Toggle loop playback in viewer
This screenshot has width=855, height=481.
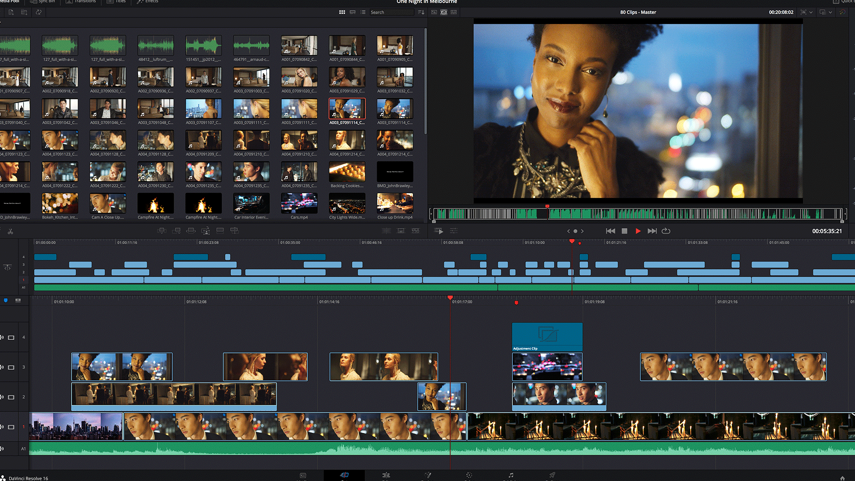coord(666,231)
